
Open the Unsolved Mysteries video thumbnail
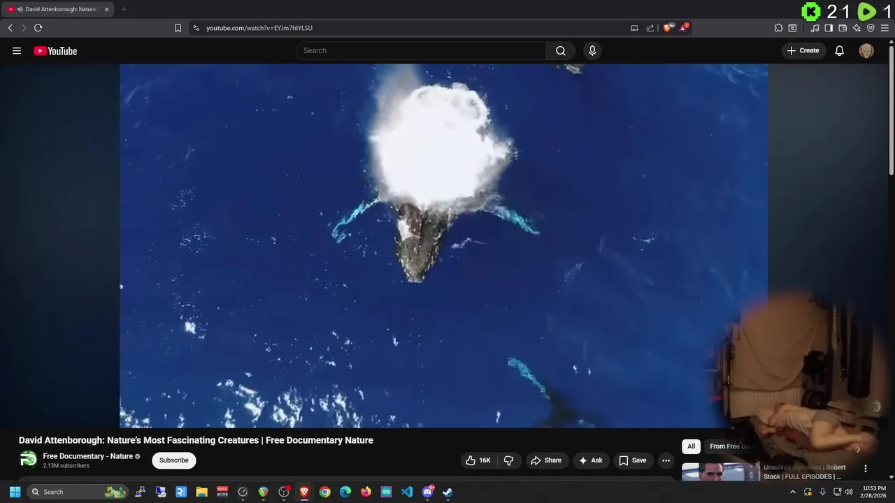point(721,472)
